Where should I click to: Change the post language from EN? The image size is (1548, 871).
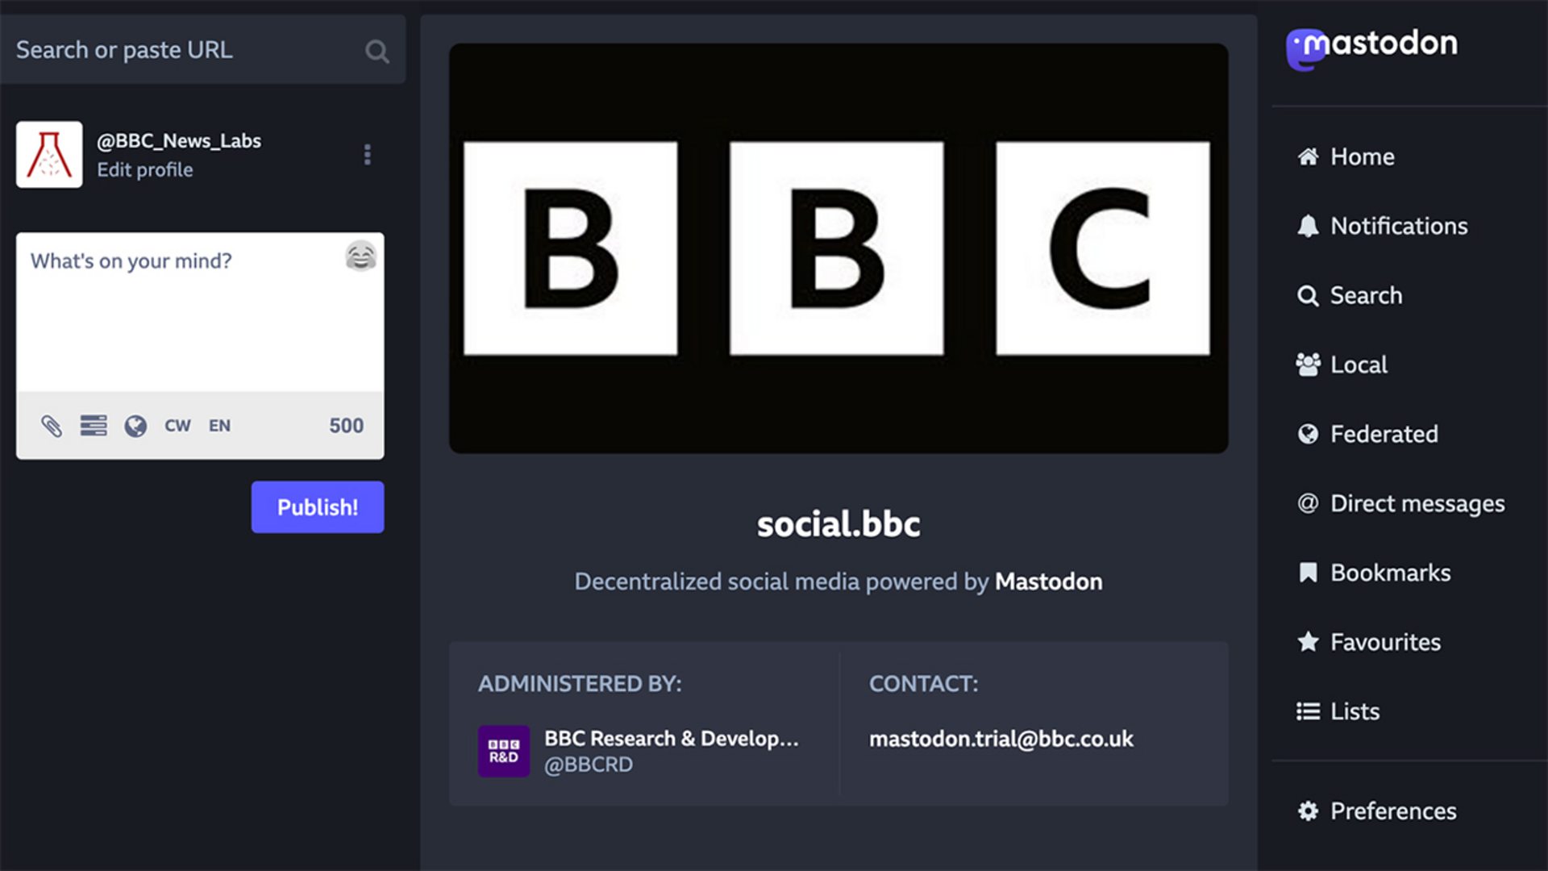[x=219, y=426]
